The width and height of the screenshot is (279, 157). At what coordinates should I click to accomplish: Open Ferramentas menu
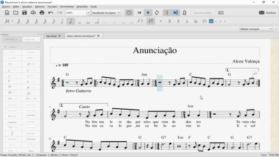pyautogui.click(x=67, y=7)
